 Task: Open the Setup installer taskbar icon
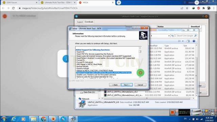click(73, 119)
